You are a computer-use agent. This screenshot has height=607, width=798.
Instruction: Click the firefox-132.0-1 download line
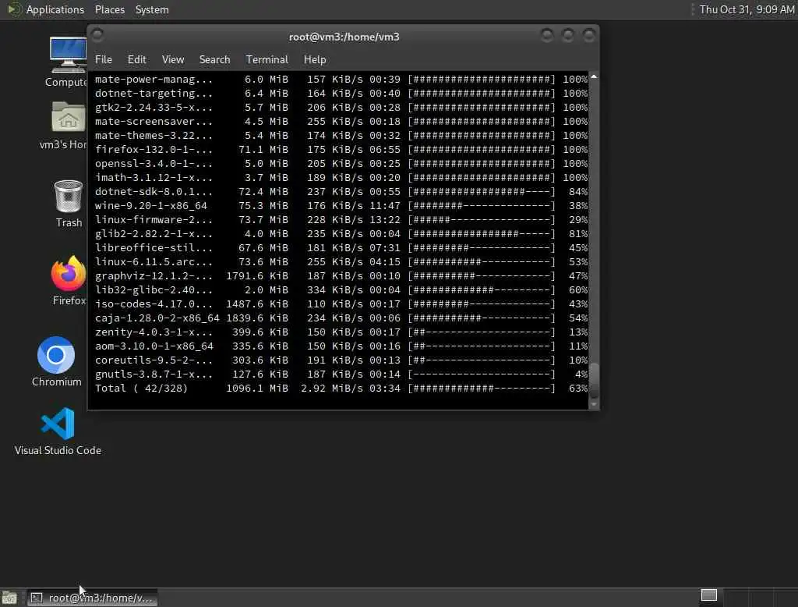coord(341,150)
